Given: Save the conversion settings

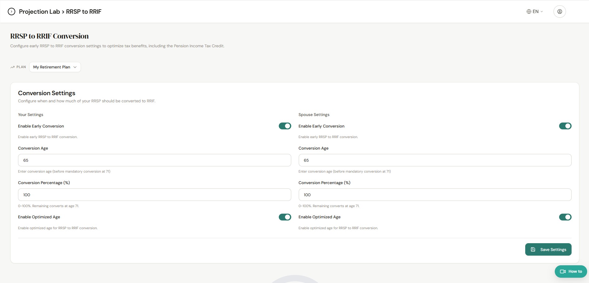Looking at the screenshot, I should pyautogui.click(x=548, y=249).
